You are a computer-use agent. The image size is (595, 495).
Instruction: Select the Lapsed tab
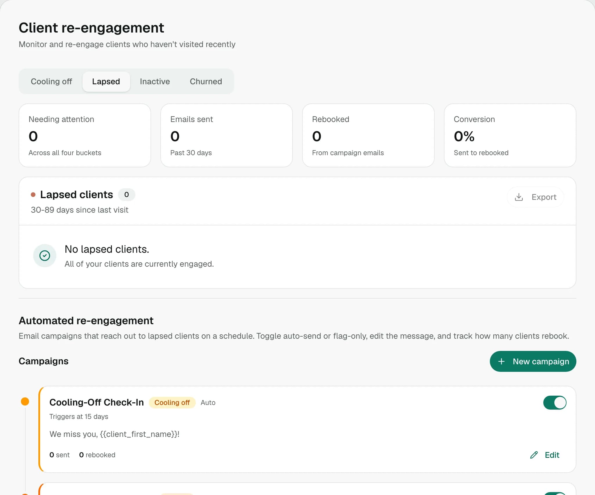click(x=106, y=81)
